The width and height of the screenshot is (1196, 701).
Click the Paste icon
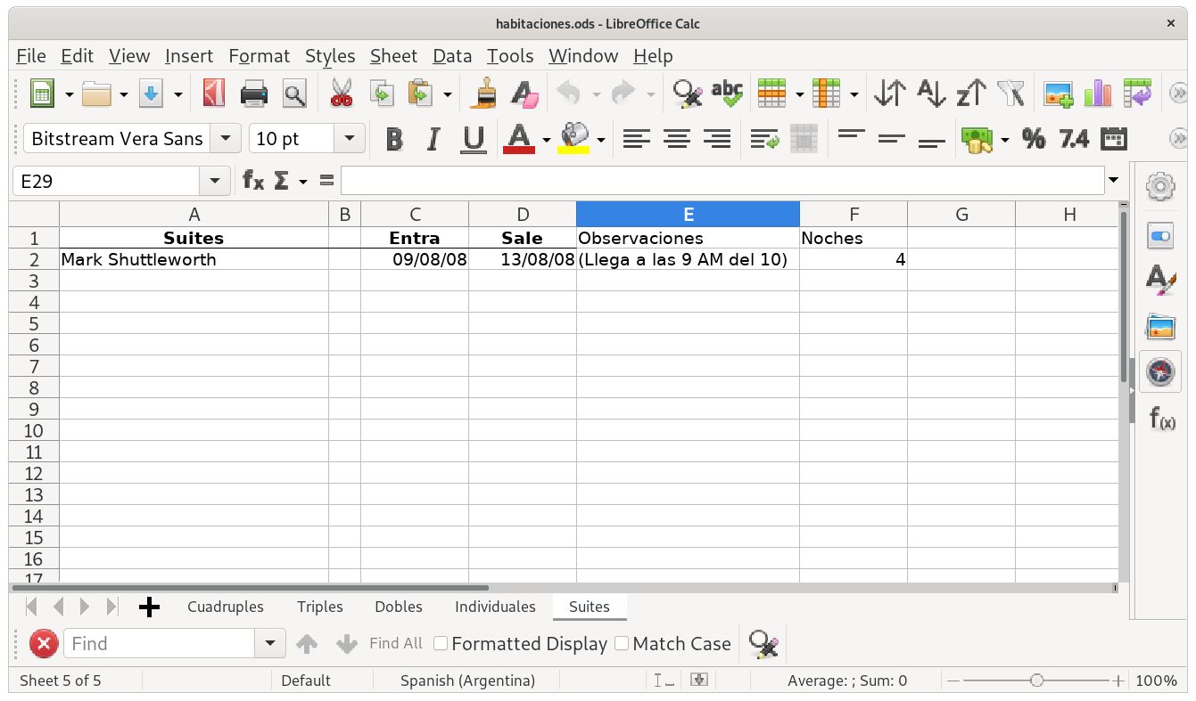coord(419,93)
